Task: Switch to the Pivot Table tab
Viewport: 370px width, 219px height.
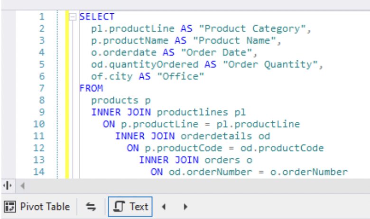Action: [x=37, y=207]
